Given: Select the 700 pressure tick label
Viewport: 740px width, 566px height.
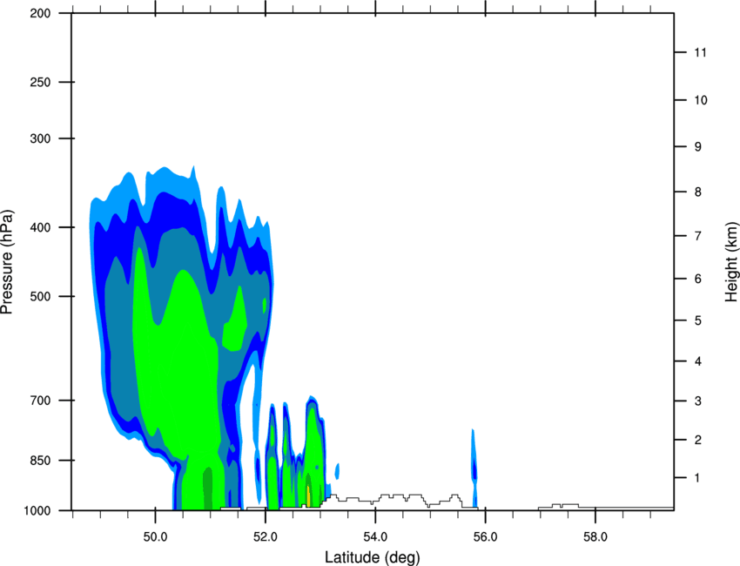Looking at the screenshot, I should pos(40,401).
